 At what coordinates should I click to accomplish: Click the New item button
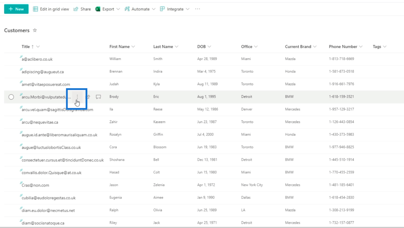(16, 9)
